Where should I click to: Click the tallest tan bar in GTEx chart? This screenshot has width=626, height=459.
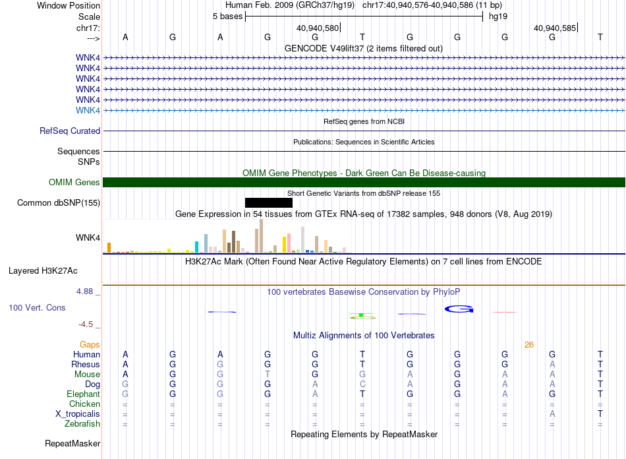[261, 235]
